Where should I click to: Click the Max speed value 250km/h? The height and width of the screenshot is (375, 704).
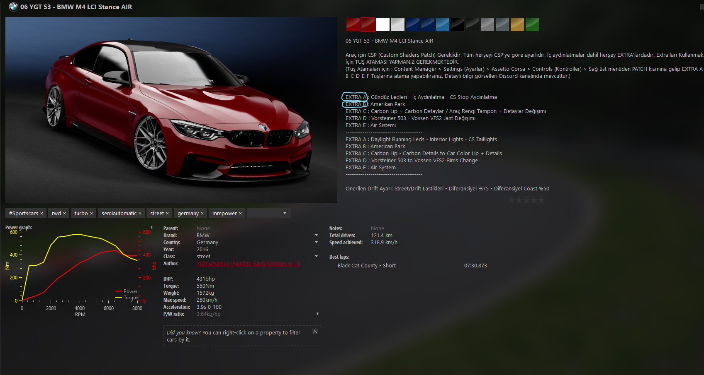[x=207, y=300]
